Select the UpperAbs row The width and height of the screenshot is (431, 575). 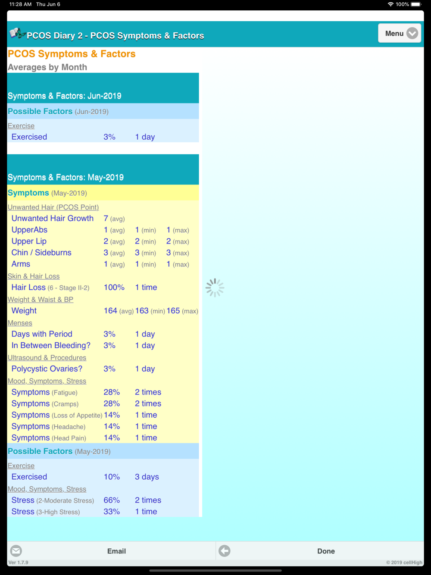tap(103, 230)
